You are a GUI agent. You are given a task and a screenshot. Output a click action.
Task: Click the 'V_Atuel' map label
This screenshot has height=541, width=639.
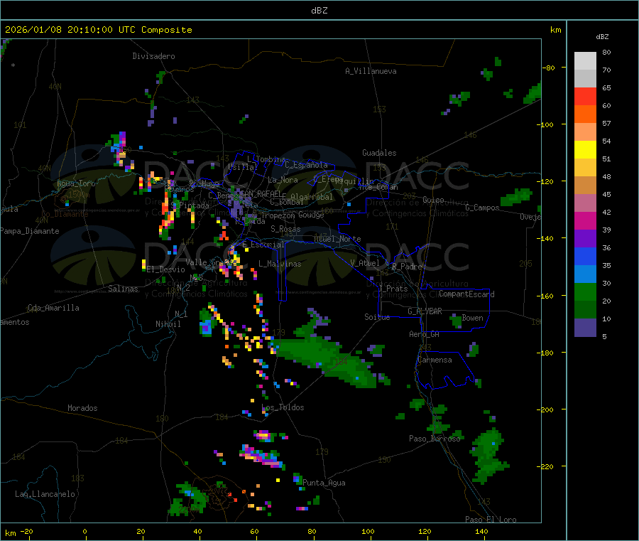click(x=365, y=263)
